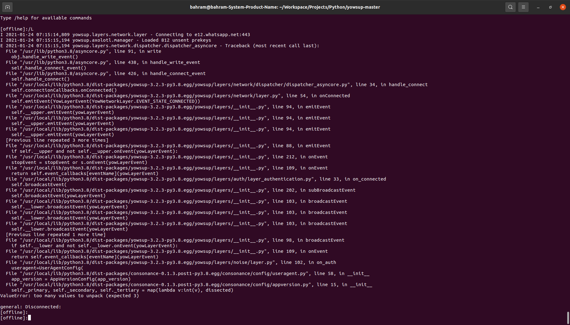570x325 pixels.
Task: Click line 202 subBroadcastEvent entry
Action: pyautogui.click(x=180, y=190)
